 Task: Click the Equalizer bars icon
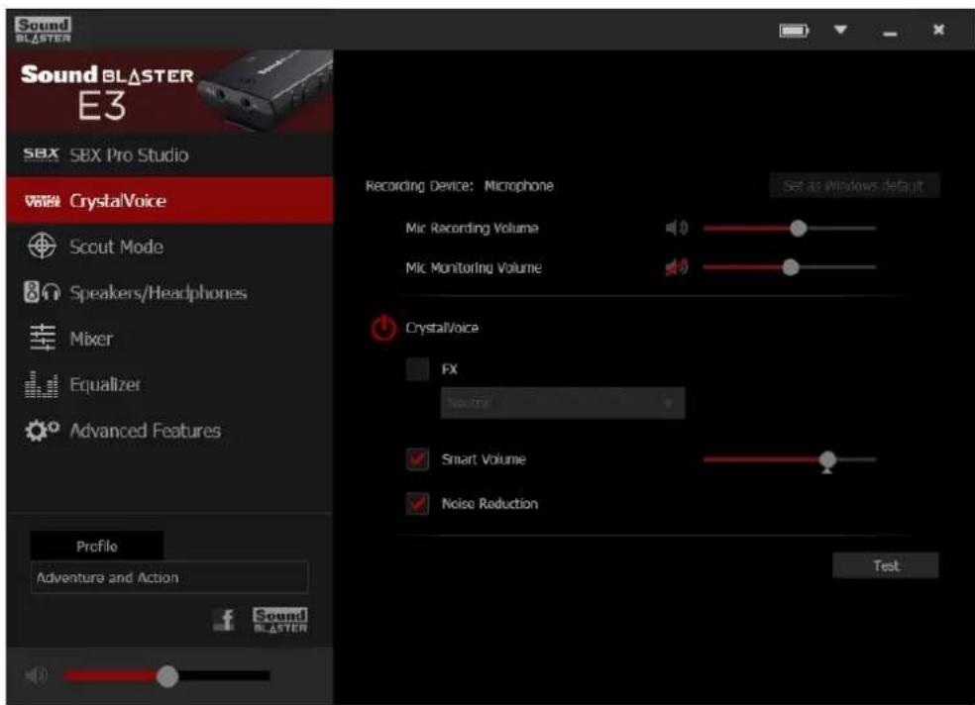click(42, 384)
